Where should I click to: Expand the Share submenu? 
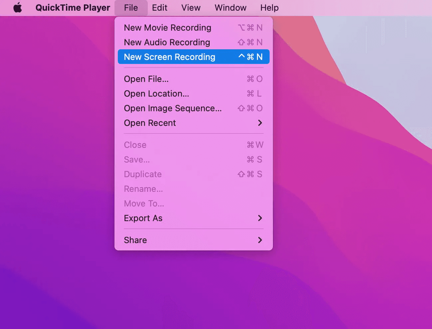(193, 240)
